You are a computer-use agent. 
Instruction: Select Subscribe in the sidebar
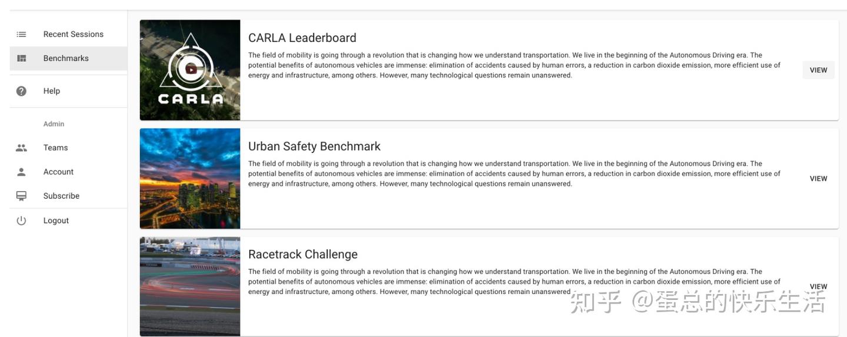click(61, 196)
